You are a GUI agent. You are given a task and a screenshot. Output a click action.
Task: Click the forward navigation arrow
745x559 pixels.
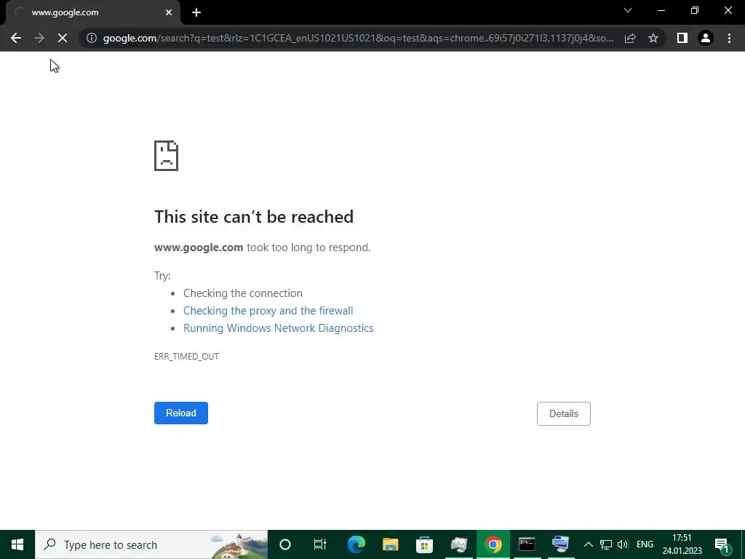coord(39,38)
